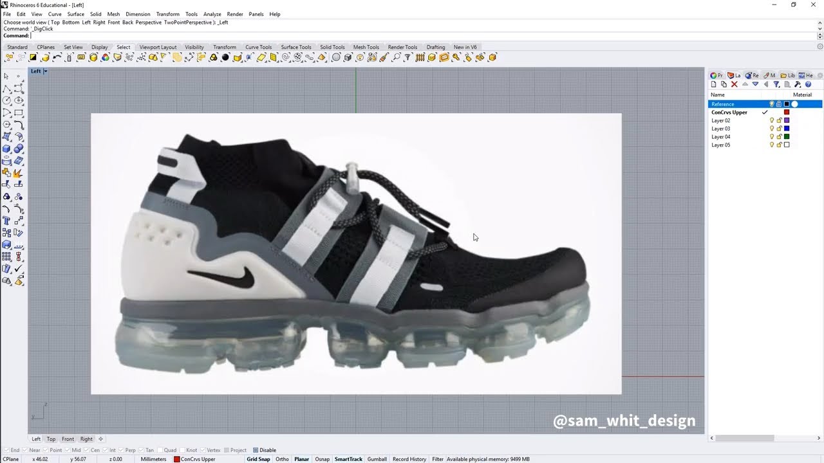This screenshot has height=463, width=824.
Task: Enable the Cen osnap checkbox
Action: [x=87, y=450]
